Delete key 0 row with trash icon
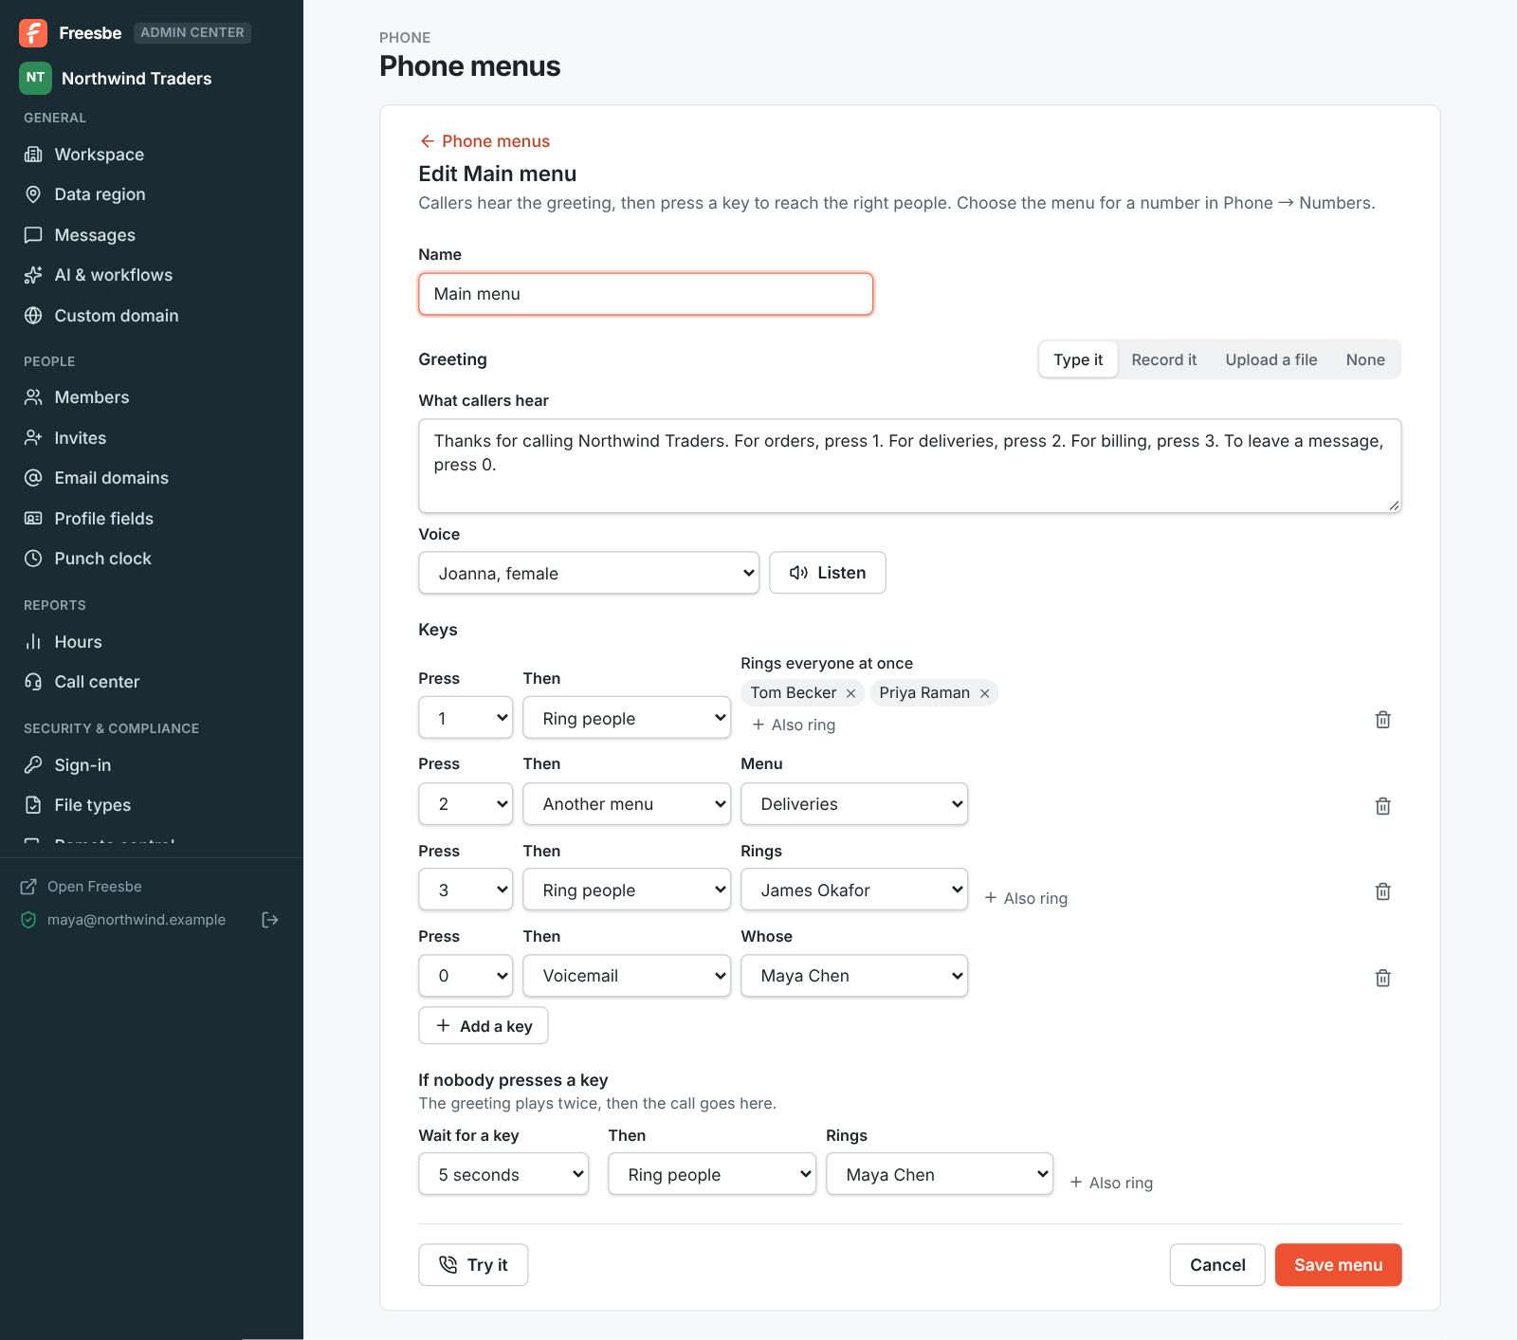1517x1340 pixels. [x=1383, y=978]
